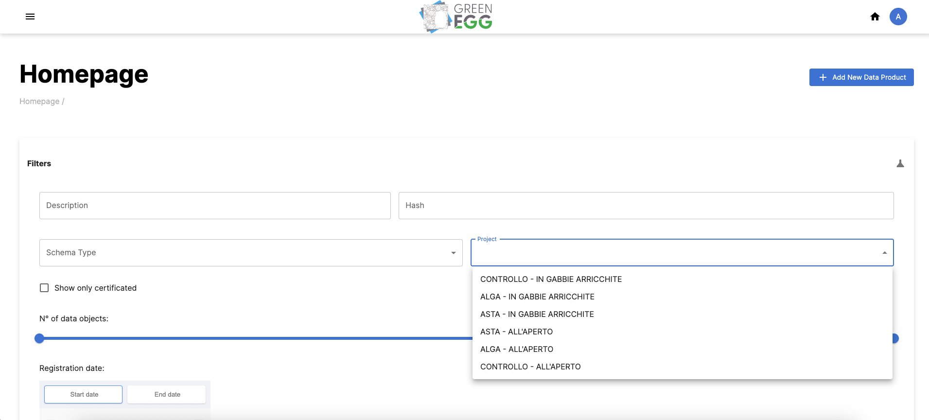Pick ASTA - IN GABBIE ARRICCHITE option

pyautogui.click(x=537, y=314)
